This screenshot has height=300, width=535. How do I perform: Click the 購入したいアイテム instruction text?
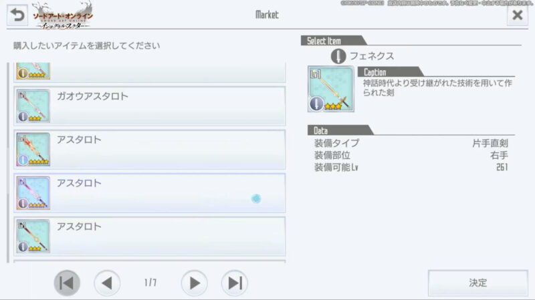coord(86,45)
